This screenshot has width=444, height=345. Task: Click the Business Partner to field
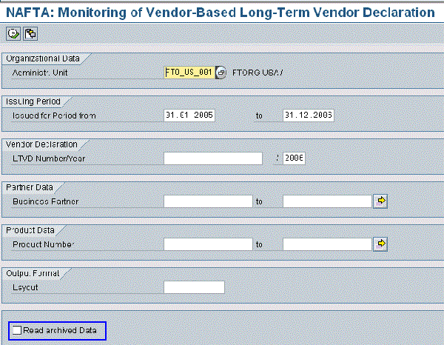click(327, 201)
